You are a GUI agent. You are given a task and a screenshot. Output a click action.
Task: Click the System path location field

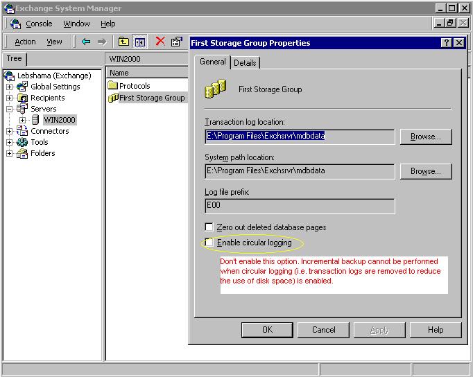pyautogui.click(x=300, y=171)
